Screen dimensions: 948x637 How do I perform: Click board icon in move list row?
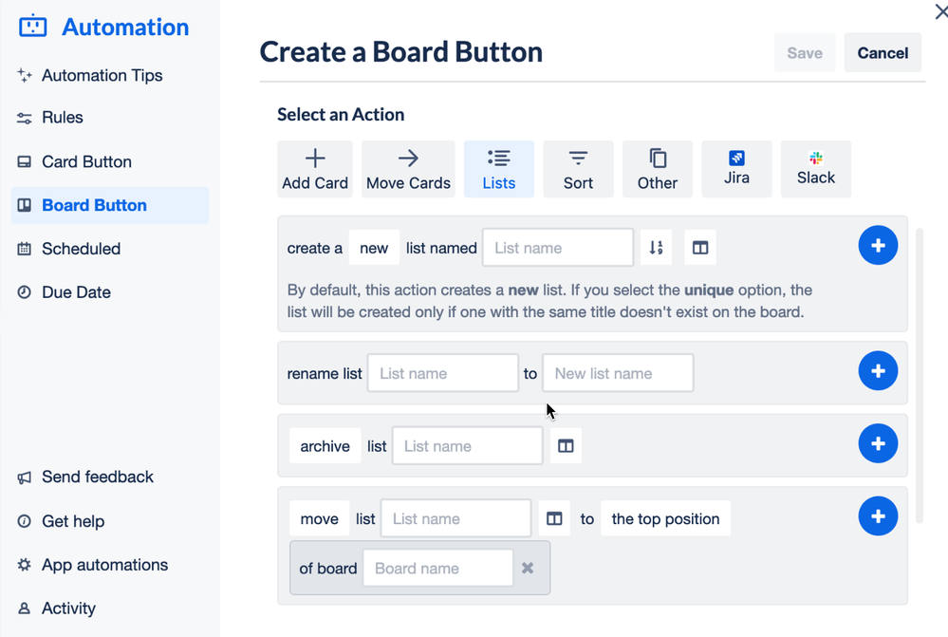(554, 518)
